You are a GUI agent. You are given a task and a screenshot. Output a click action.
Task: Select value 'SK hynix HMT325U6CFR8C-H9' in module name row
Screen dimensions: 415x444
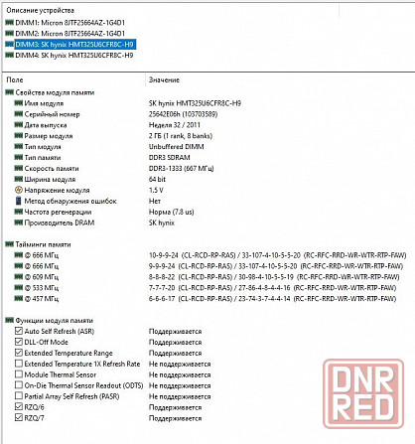(195, 103)
